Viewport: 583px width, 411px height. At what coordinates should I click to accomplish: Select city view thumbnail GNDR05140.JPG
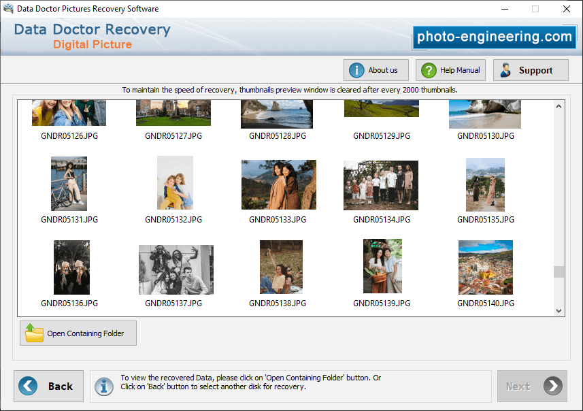(x=486, y=267)
